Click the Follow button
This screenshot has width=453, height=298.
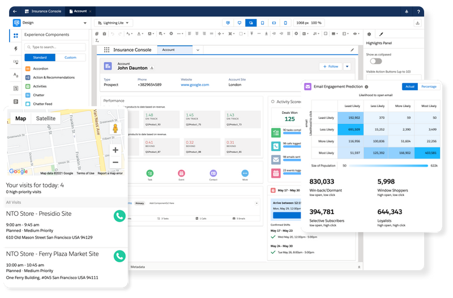click(x=331, y=66)
